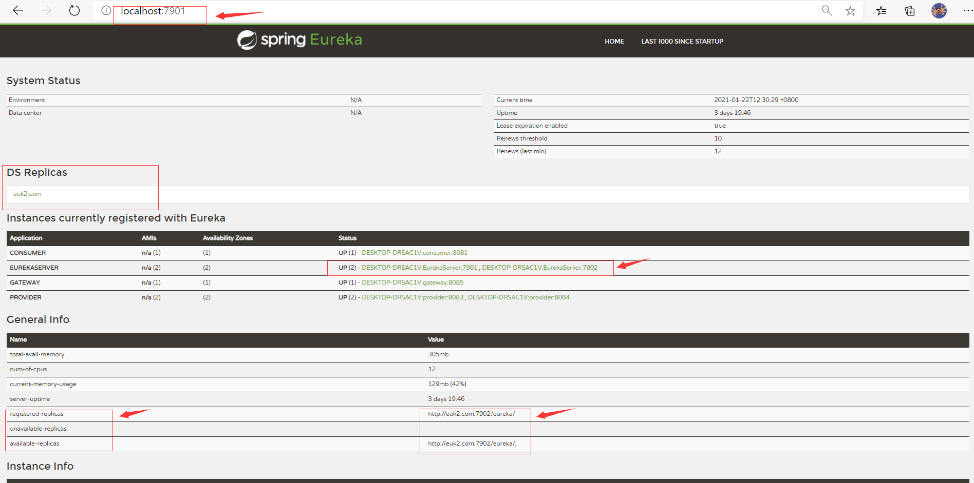Open search using the magnifier icon
Viewport: 974px width, 483px height.
tap(827, 10)
